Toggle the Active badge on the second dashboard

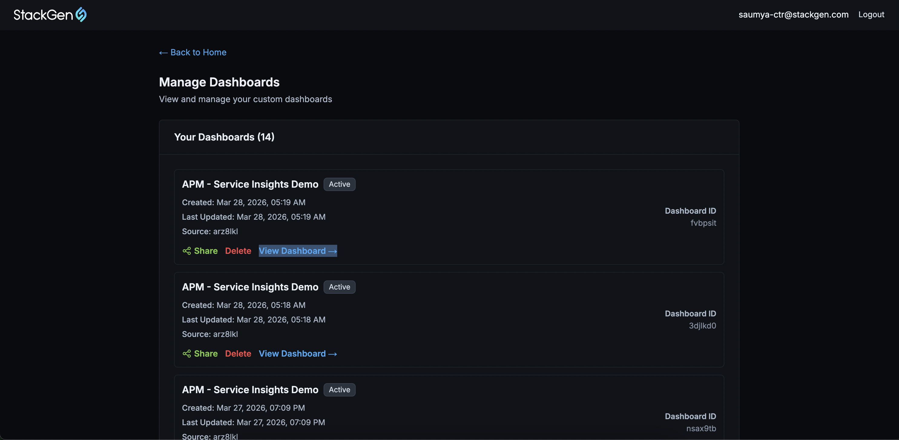339,287
